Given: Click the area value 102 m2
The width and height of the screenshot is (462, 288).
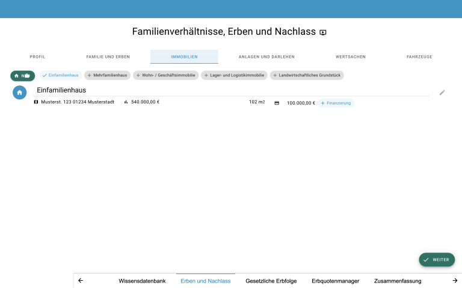Looking at the screenshot, I should coord(257,102).
